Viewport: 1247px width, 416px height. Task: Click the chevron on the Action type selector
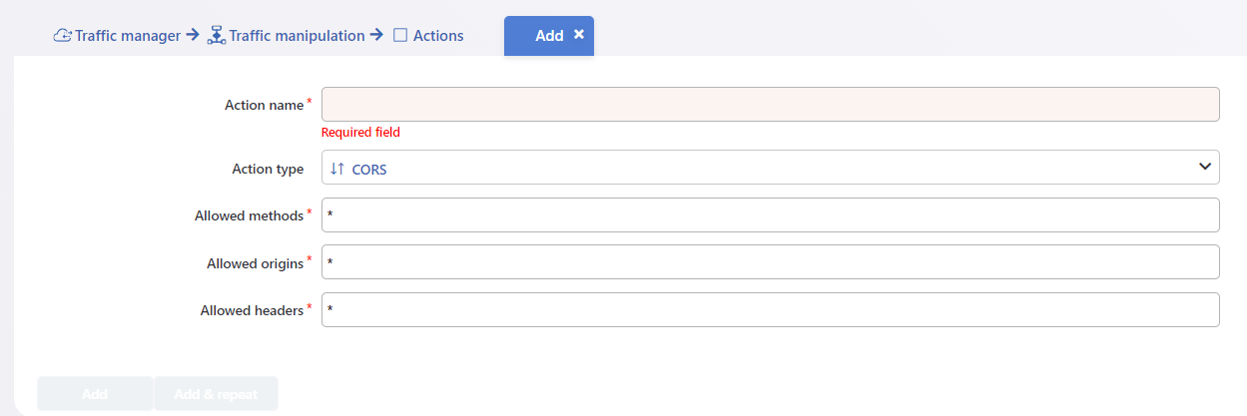coord(1204,168)
